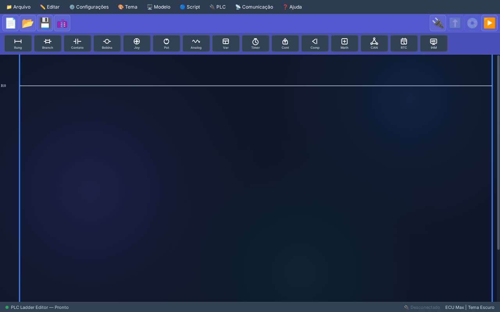Insert a Math block

345,43
